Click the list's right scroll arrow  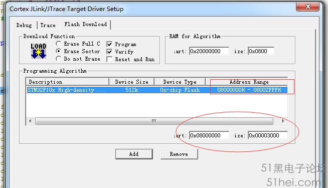(283, 121)
